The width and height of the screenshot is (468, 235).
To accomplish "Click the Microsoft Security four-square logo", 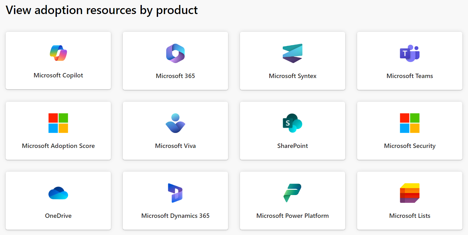I will tap(410, 123).
